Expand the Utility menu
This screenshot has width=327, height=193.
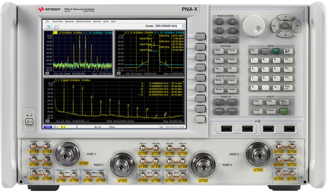(x=106, y=21)
